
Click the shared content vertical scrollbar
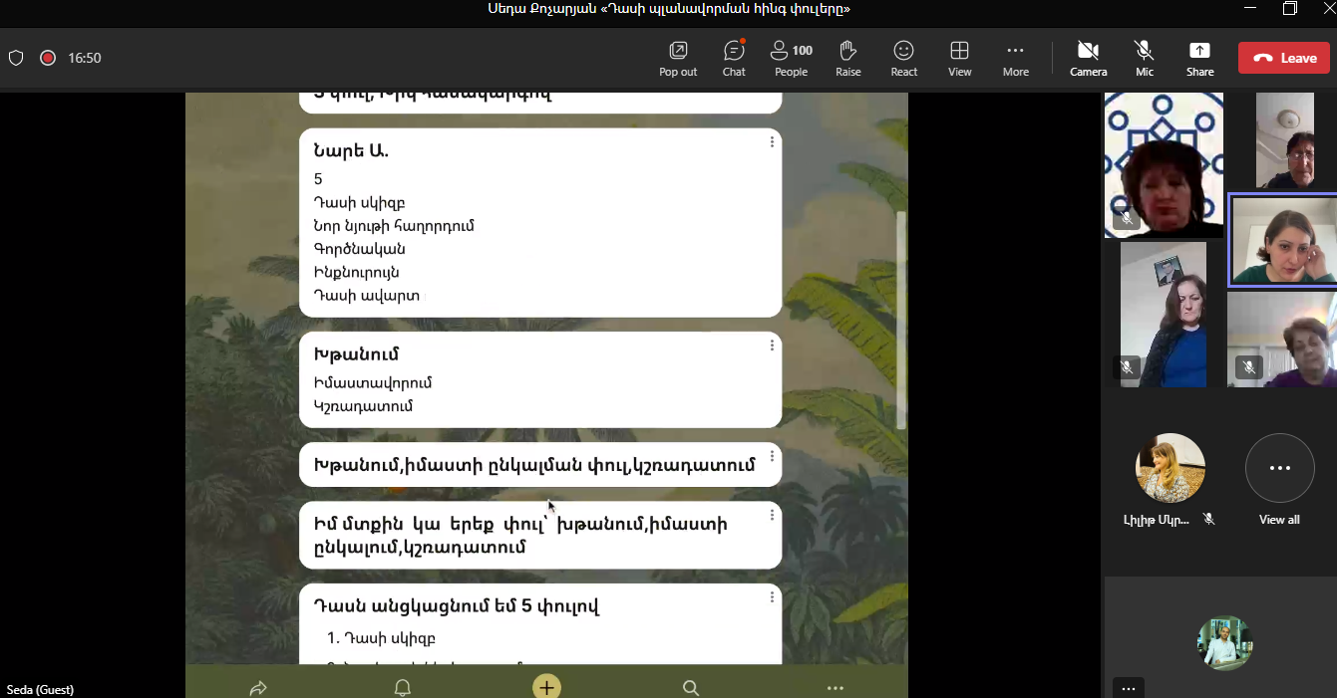pos(901,320)
